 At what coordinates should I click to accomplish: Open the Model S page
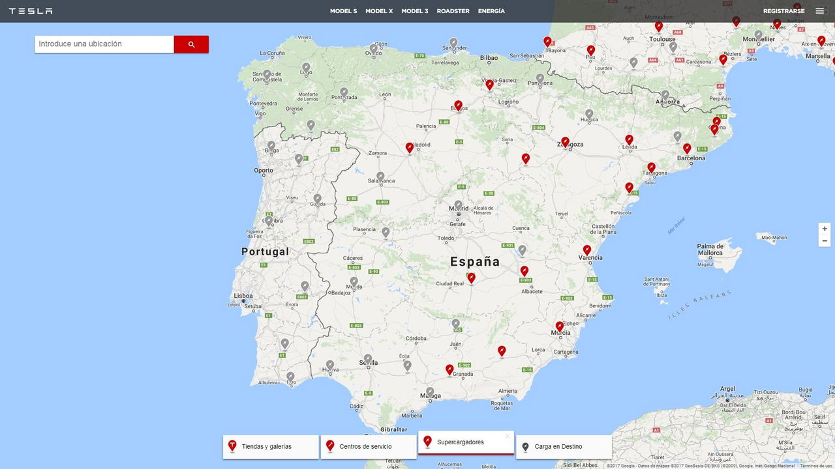click(x=343, y=11)
